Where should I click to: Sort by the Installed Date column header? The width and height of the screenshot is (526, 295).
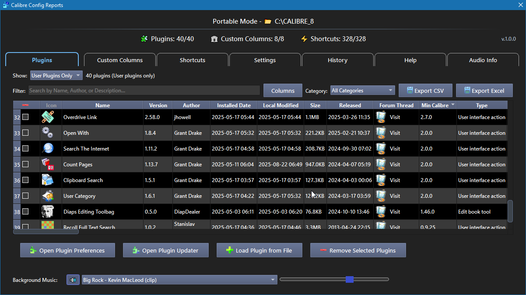coord(234,105)
